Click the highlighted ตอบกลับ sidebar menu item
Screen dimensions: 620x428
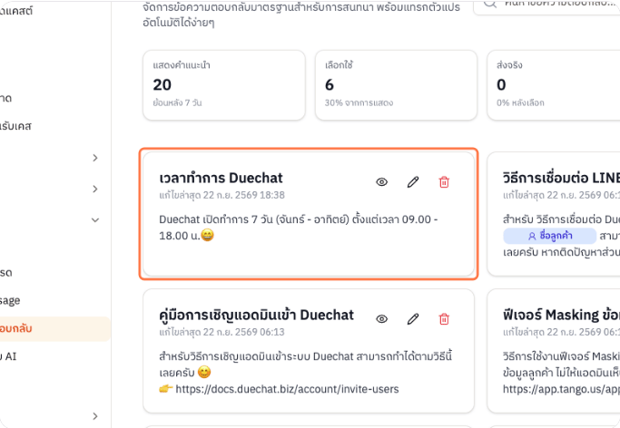[54, 328]
